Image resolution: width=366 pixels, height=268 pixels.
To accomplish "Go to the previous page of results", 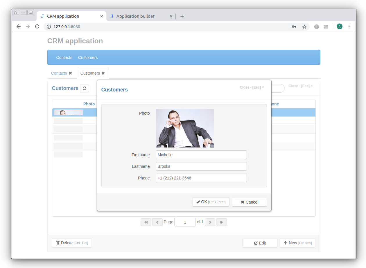I will pyautogui.click(x=157, y=222).
